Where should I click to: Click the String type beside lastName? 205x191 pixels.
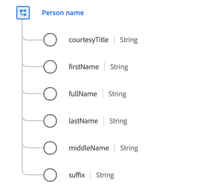click(x=118, y=121)
